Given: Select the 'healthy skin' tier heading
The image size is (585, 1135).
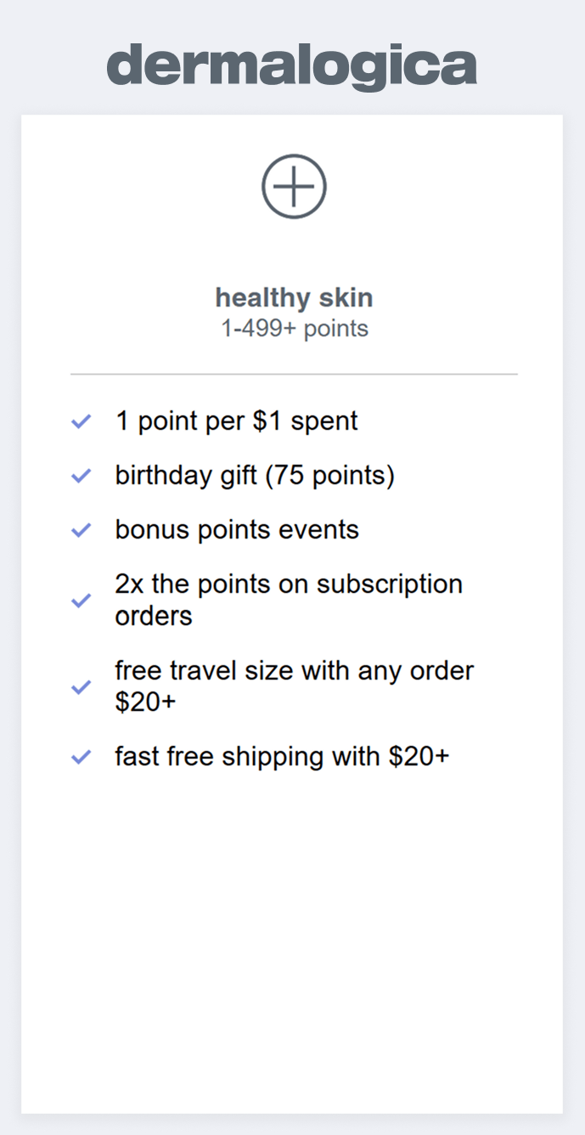Looking at the screenshot, I should [x=294, y=298].
